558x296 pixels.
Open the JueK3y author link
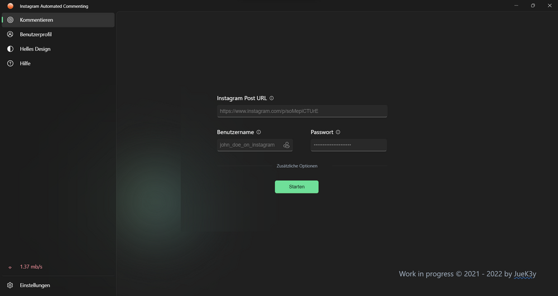525,274
